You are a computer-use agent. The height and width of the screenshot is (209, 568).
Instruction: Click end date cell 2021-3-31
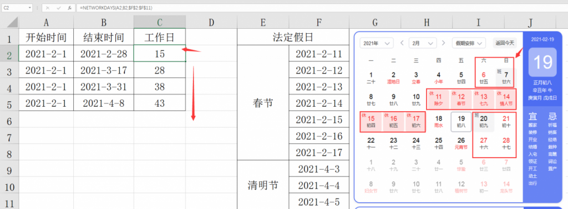104,87
